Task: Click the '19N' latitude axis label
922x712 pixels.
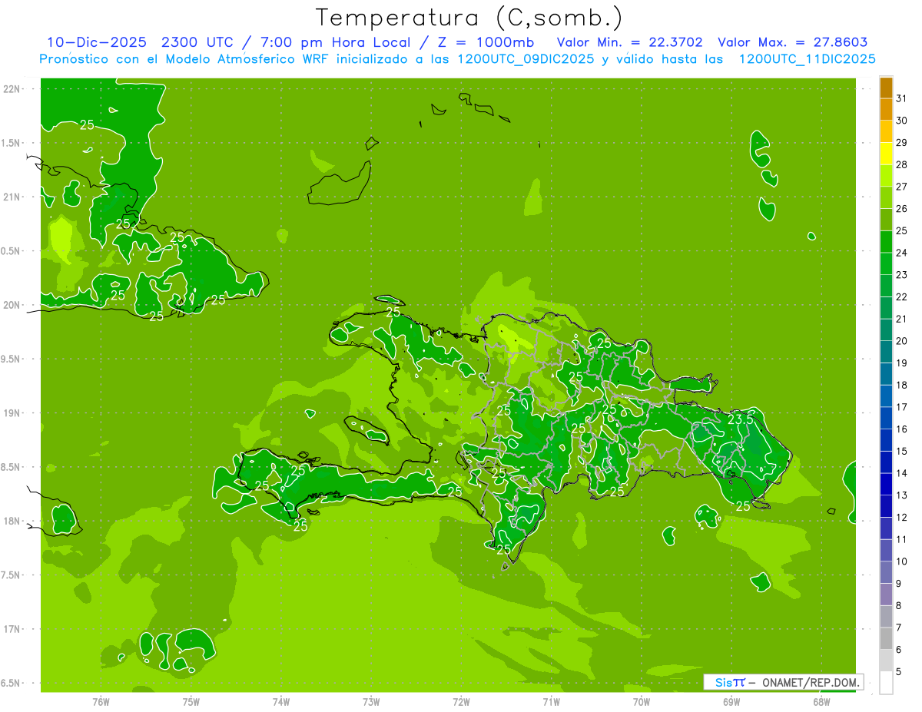Action: click(x=12, y=413)
